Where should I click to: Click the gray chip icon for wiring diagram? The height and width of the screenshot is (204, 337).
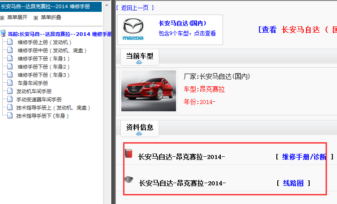pyautogui.click(x=129, y=179)
